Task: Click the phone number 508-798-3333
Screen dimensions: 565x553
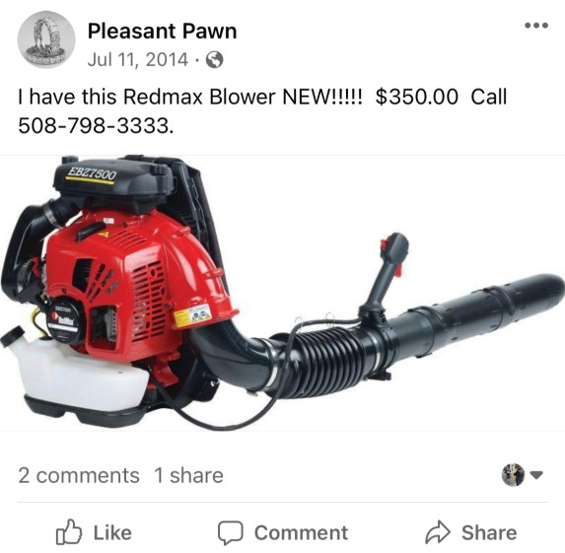Action: [x=96, y=126]
